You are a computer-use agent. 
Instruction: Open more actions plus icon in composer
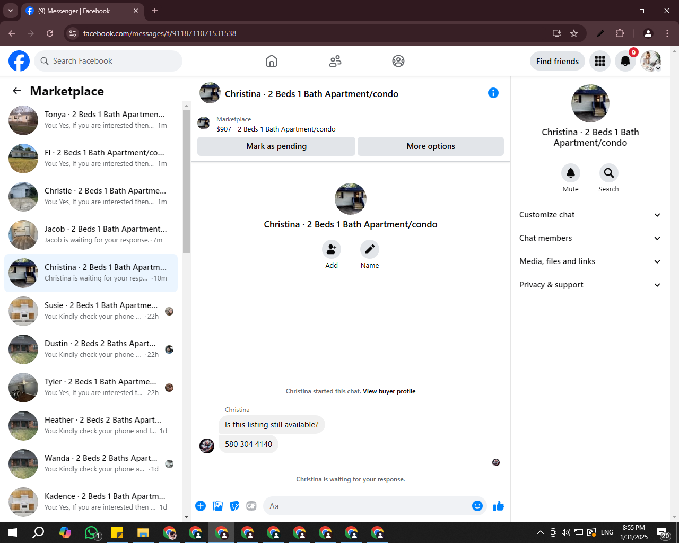[x=201, y=506]
